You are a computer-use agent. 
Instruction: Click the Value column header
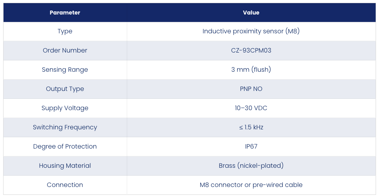click(x=251, y=13)
